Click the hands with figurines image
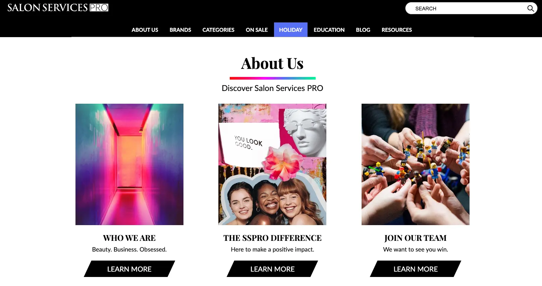The height and width of the screenshot is (286, 542). [x=416, y=164]
